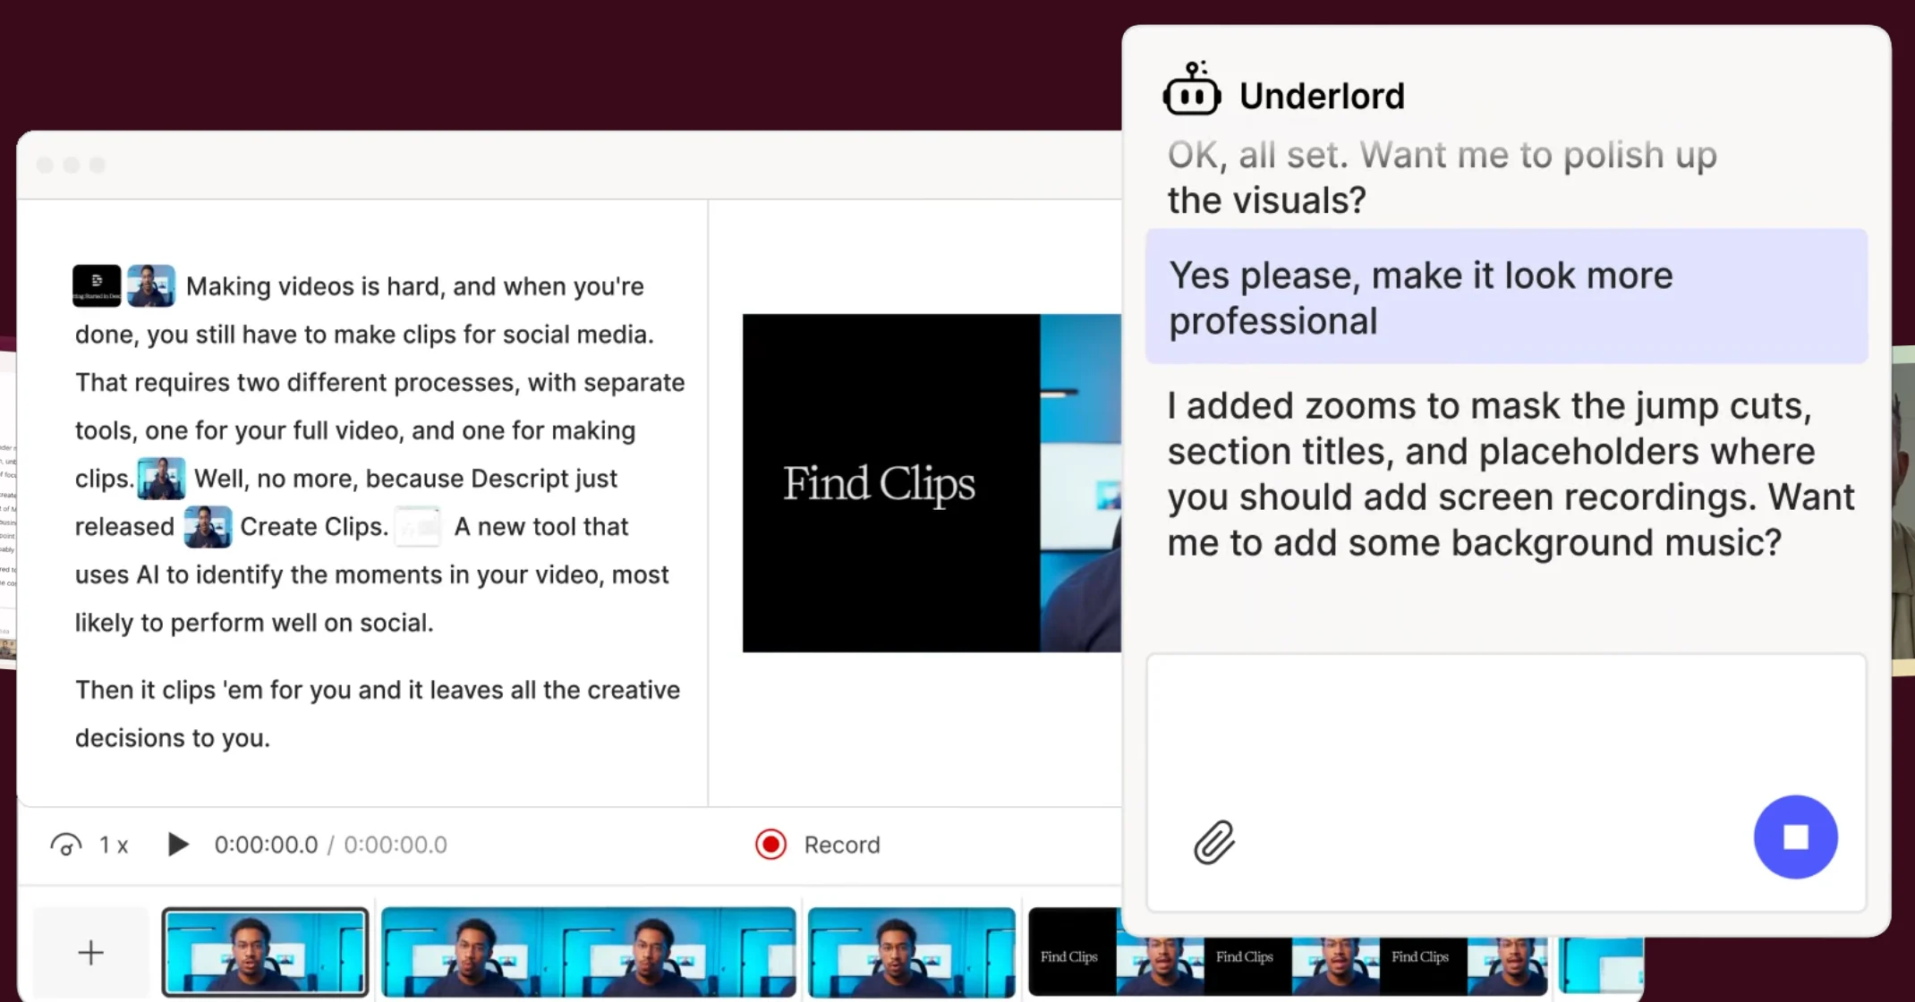
Task: Open the 1x playback speed control
Action: pyautogui.click(x=90, y=845)
